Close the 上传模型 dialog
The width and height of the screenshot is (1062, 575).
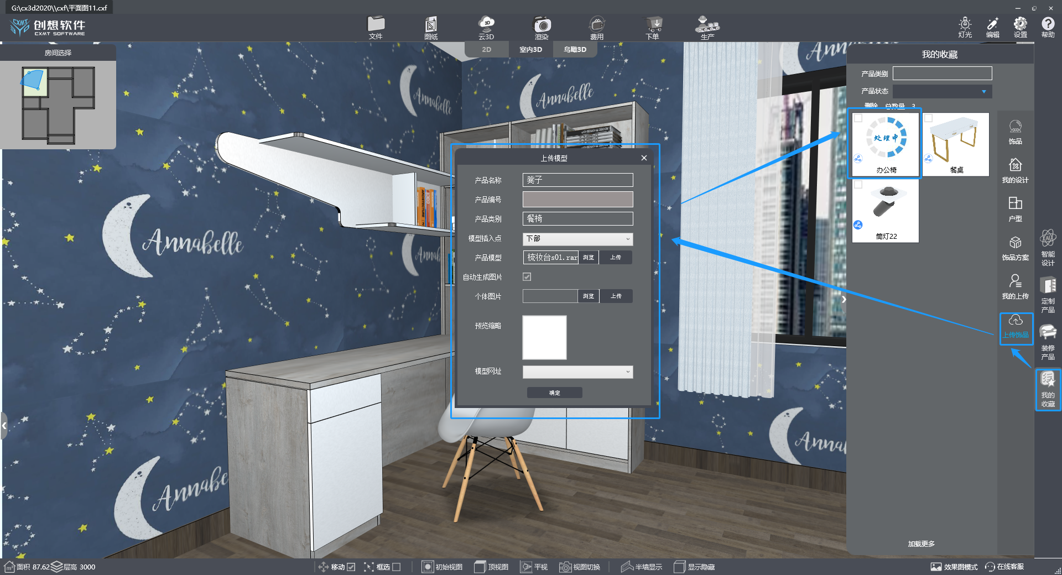pos(644,158)
